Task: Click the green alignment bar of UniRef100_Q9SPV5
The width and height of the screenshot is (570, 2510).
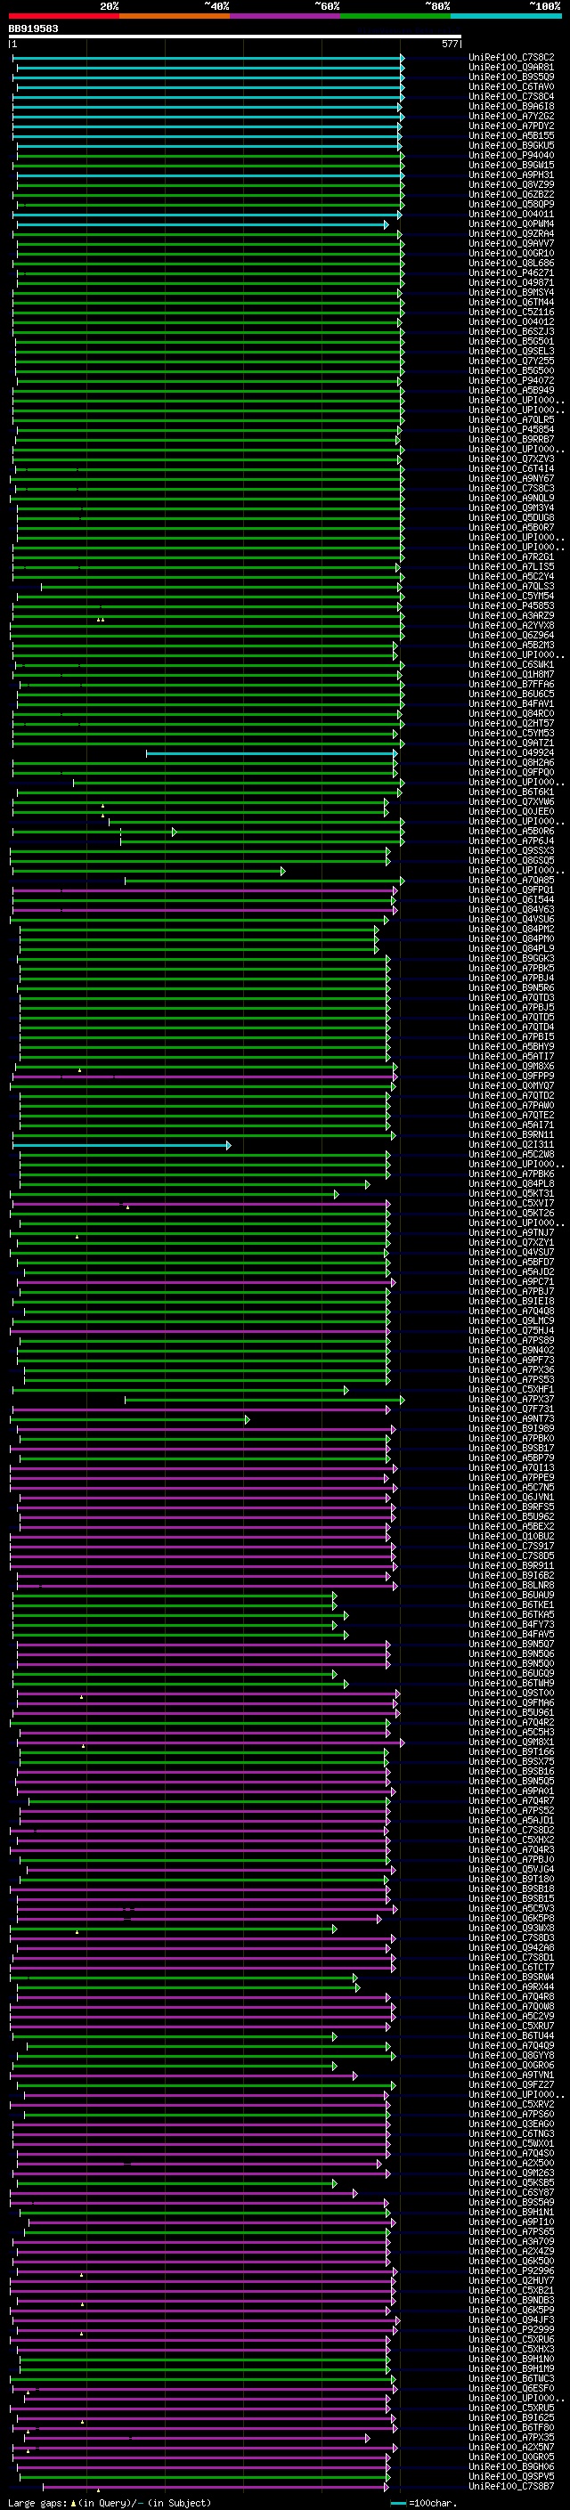Action: (x=205, y=2477)
